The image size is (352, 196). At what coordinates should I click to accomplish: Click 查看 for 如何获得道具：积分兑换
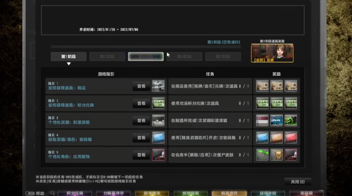click(x=141, y=103)
